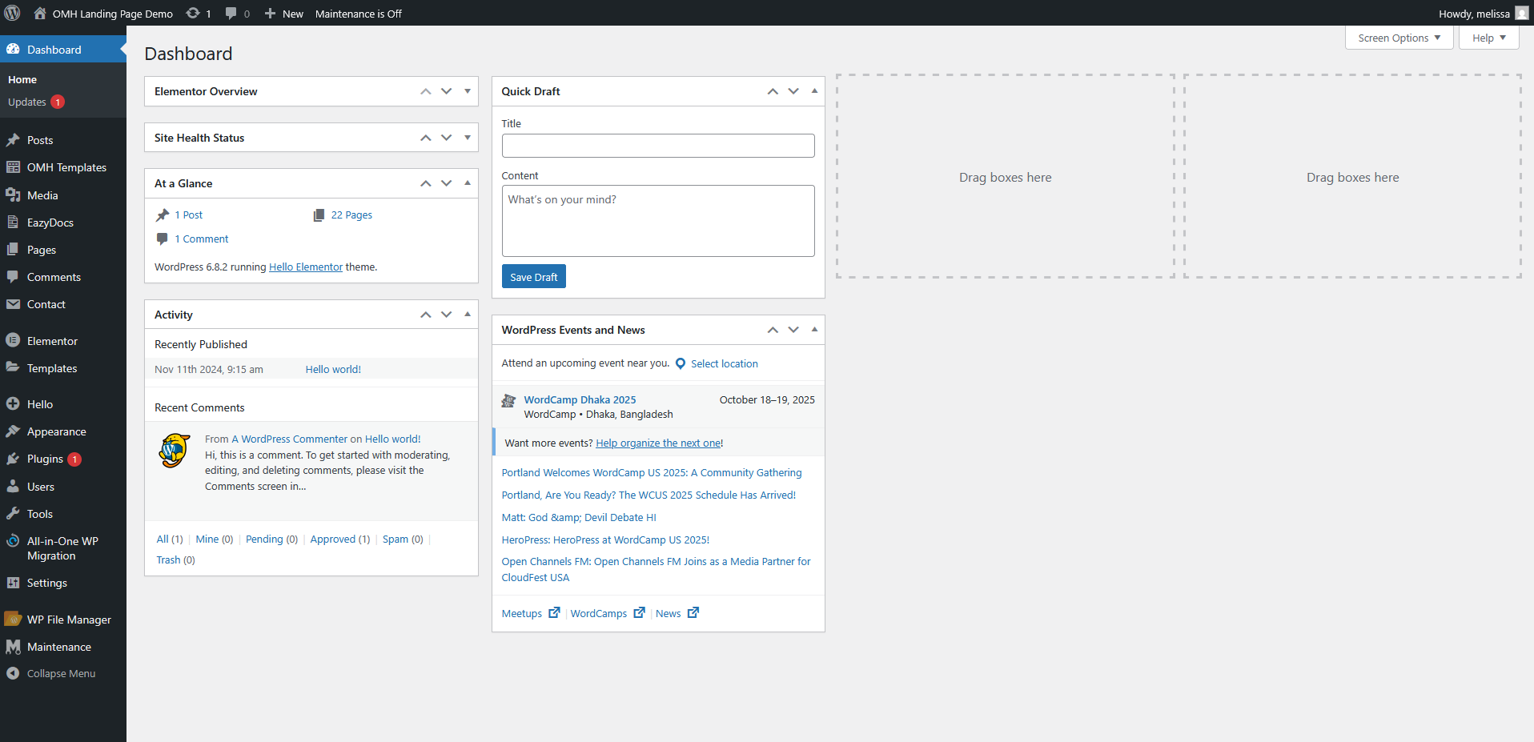Click the All-in-One WP Migration icon
The width and height of the screenshot is (1534, 742).
tap(13, 541)
